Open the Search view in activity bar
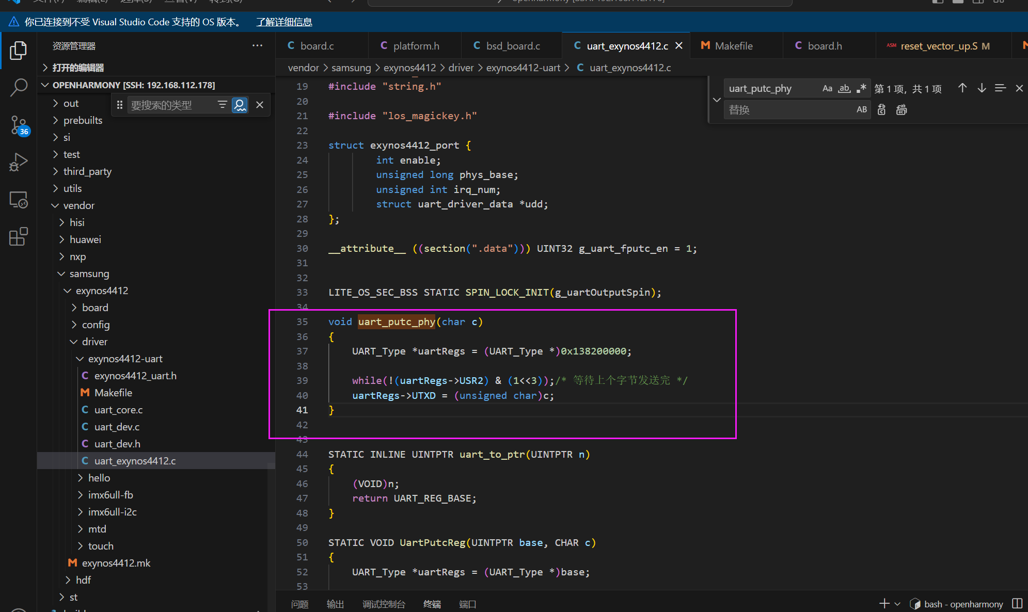The image size is (1028, 612). pyautogui.click(x=19, y=87)
